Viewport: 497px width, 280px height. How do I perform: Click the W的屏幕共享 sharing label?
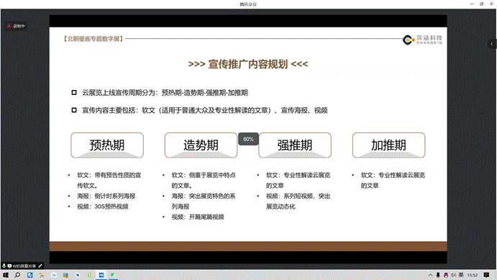pos(24,266)
